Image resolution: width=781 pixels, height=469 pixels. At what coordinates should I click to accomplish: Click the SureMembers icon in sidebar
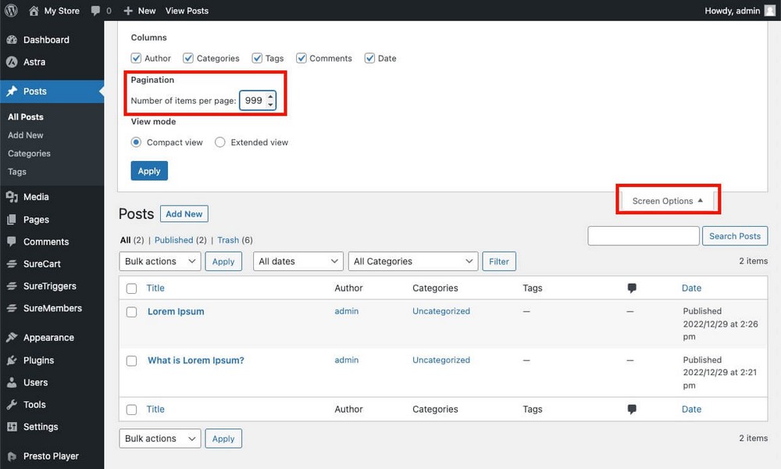12,308
